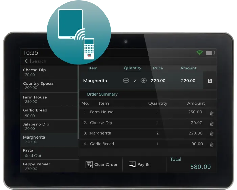Click the Pay Bill receipt icon
This screenshot has height=190, width=237.
[x=132, y=164]
